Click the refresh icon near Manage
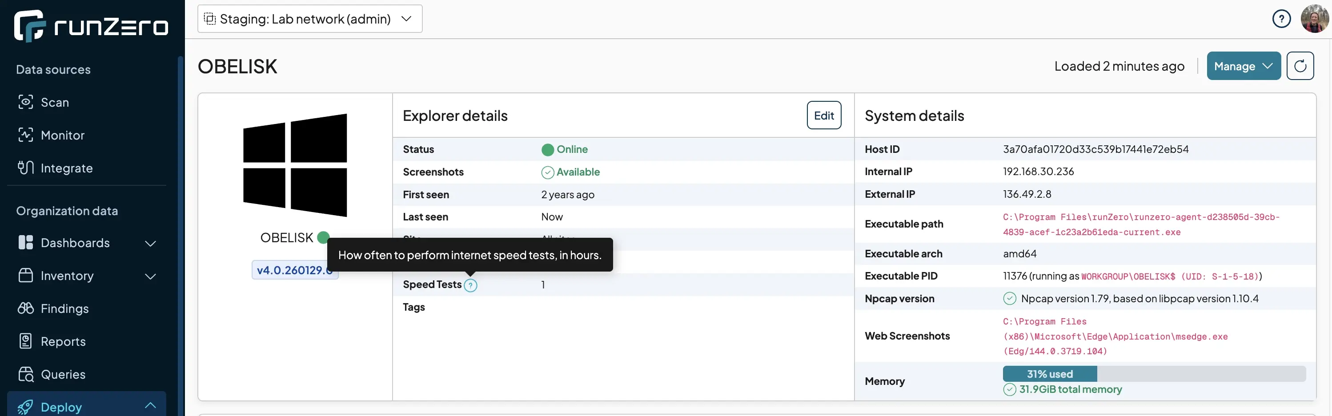This screenshot has width=1332, height=416. 1300,66
